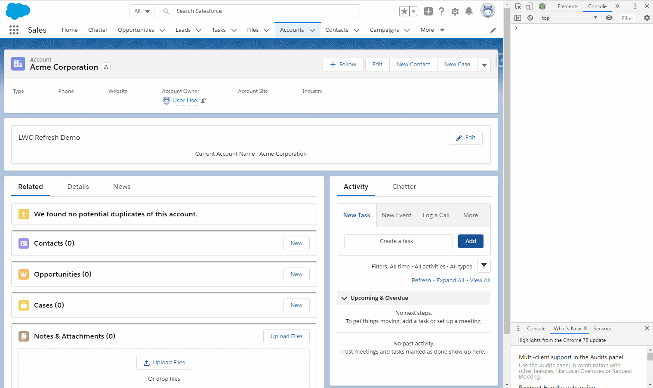Open the Chatter navigation tab

(x=98, y=30)
